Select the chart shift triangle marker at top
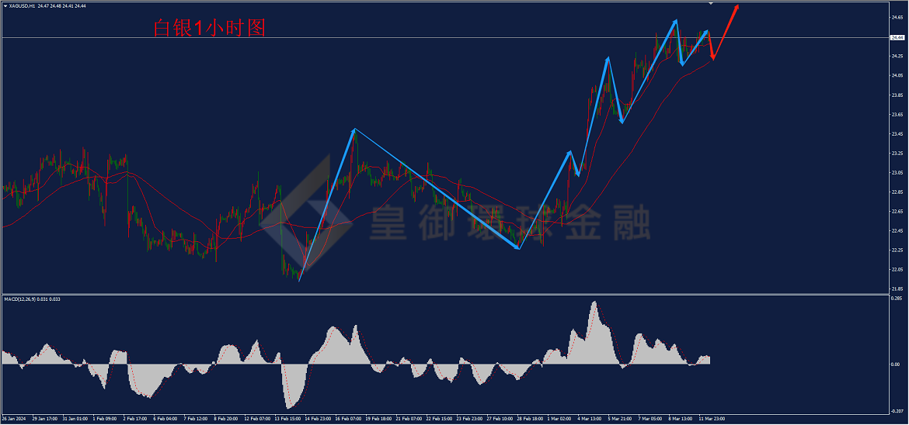This screenshot has height=425, width=909. 712,3
